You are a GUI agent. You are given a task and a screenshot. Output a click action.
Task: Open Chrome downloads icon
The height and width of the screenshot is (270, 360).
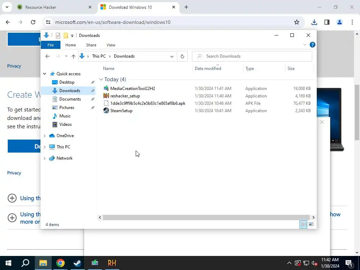(x=314, y=22)
